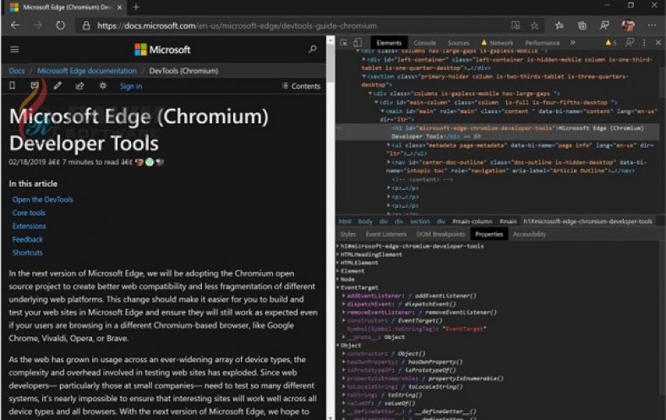
Task: Go to Shortcuts section link
Action: pos(27,253)
